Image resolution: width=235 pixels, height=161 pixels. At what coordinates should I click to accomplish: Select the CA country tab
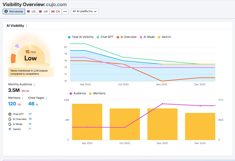[x=55, y=11]
